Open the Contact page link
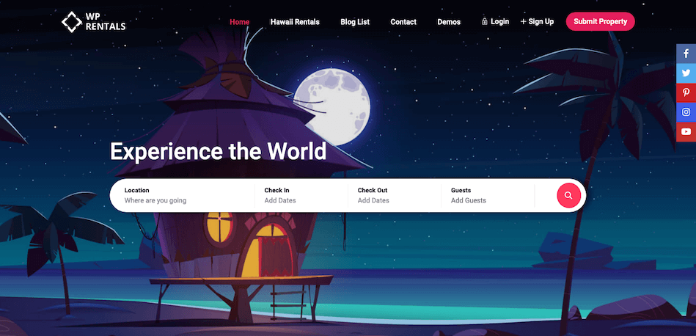696x336 pixels. (x=403, y=22)
